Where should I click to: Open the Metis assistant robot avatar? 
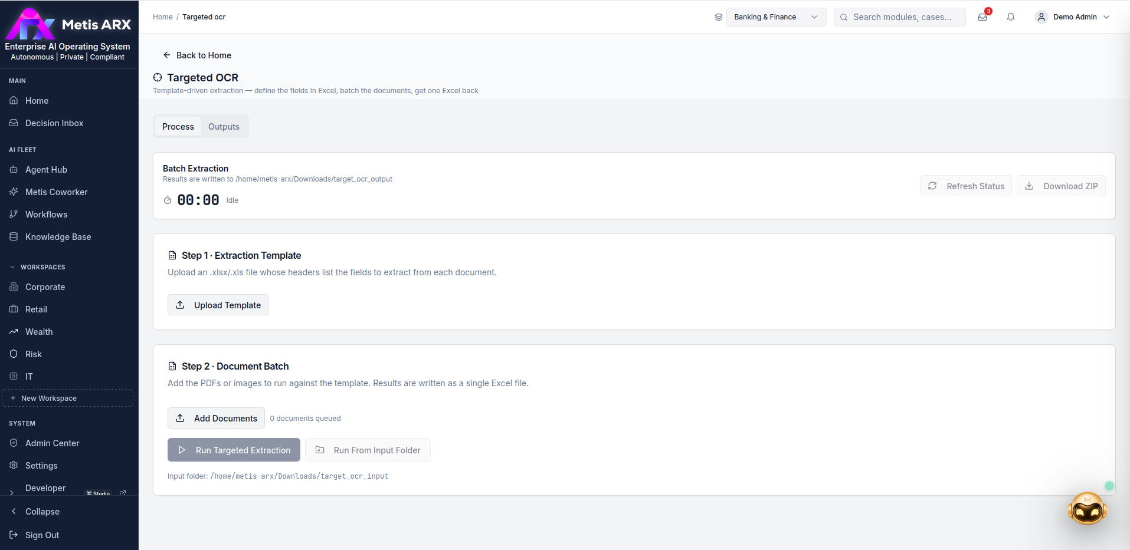(x=1087, y=509)
